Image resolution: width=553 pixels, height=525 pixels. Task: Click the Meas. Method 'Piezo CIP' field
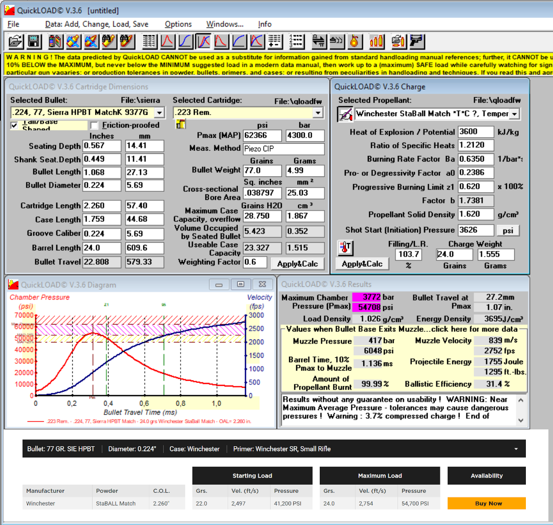tap(284, 149)
